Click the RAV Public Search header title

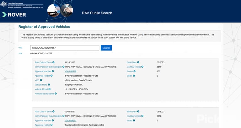97,13
